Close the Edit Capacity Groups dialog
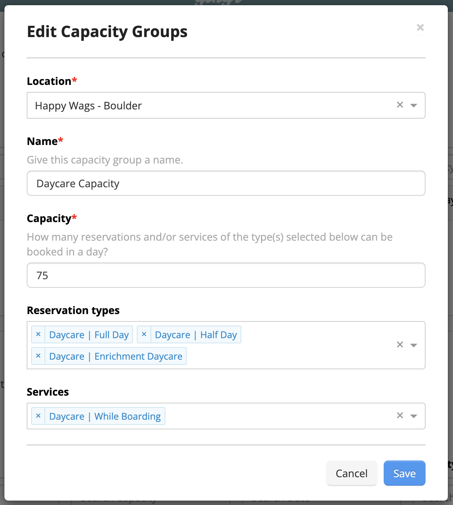 (420, 27)
